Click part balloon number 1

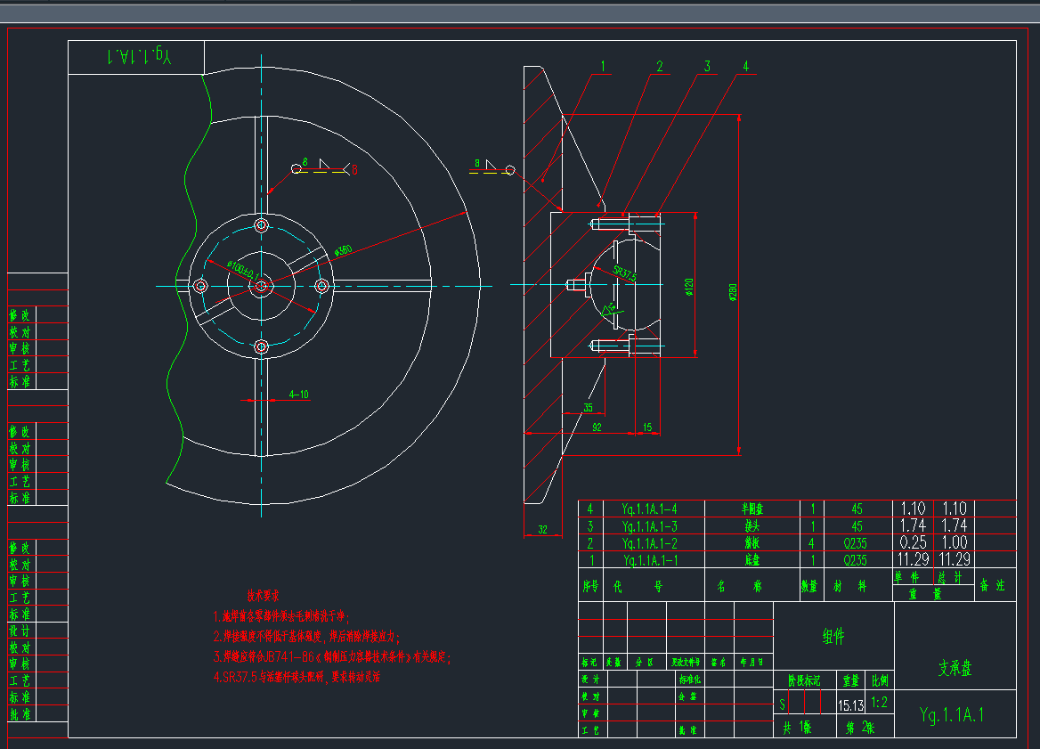(x=603, y=66)
